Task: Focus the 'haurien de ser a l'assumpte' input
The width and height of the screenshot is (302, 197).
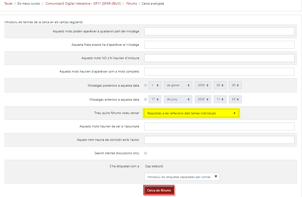Action: 219,126
